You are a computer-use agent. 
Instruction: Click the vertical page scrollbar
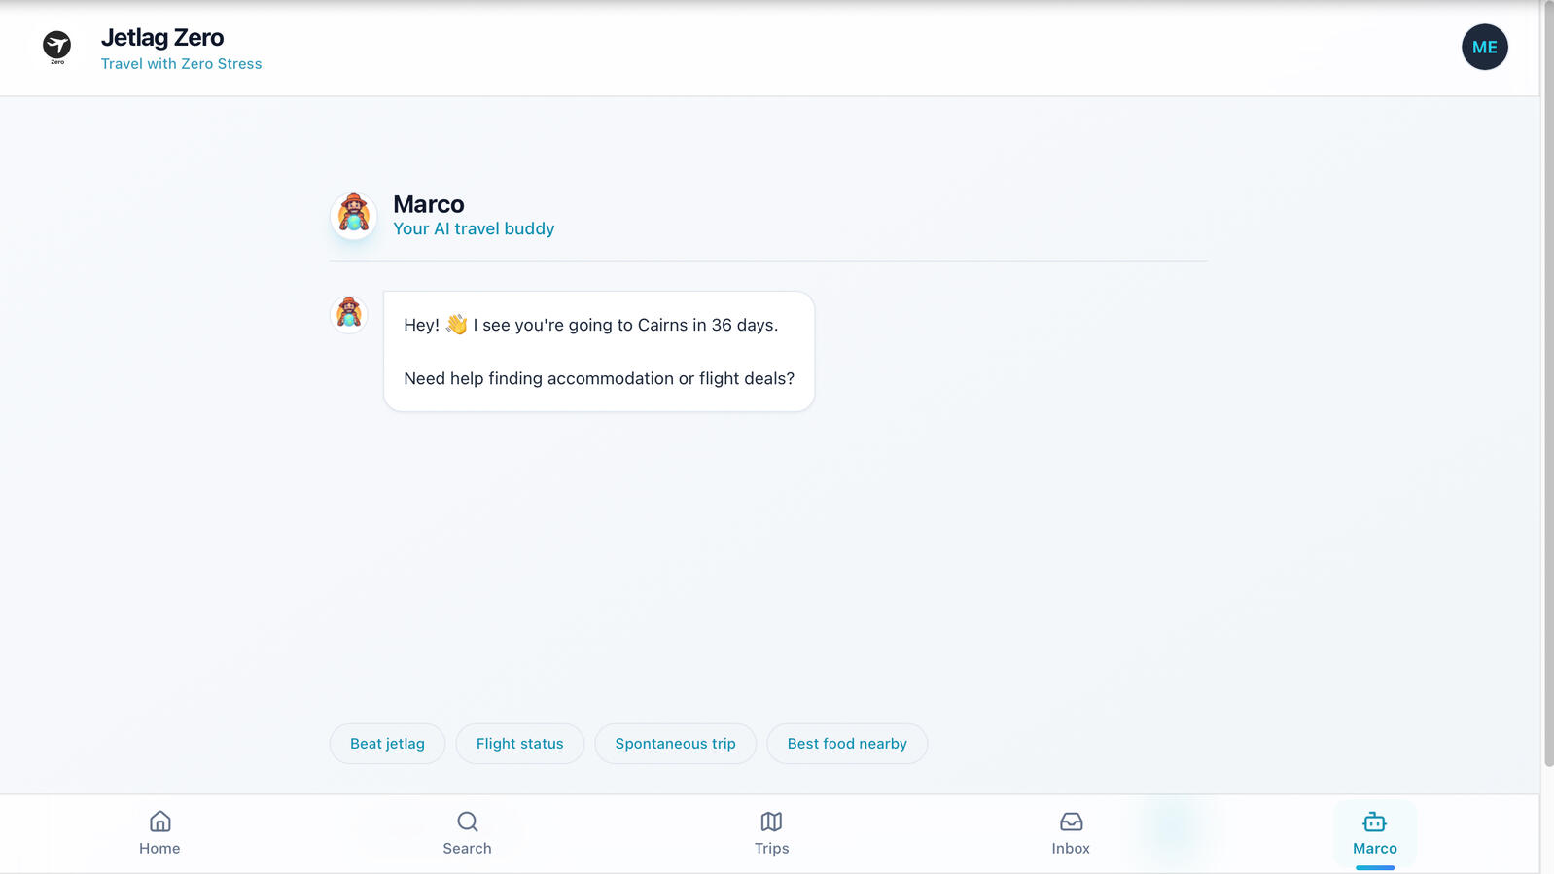click(x=1548, y=384)
